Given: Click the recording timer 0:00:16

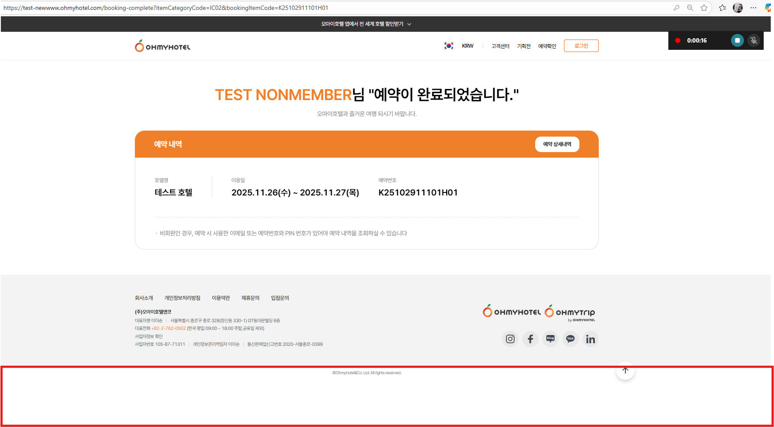Looking at the screenshot, I should pos(697,40).
